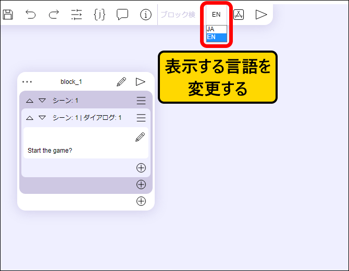Image resolution: width=349 pixels, height=271 pixels.
Task: Play block_1 from its header
Action: coord(141,82)
